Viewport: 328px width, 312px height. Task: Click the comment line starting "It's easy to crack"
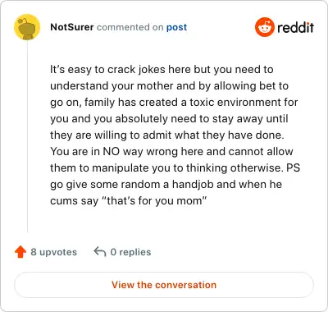[162, 70]
